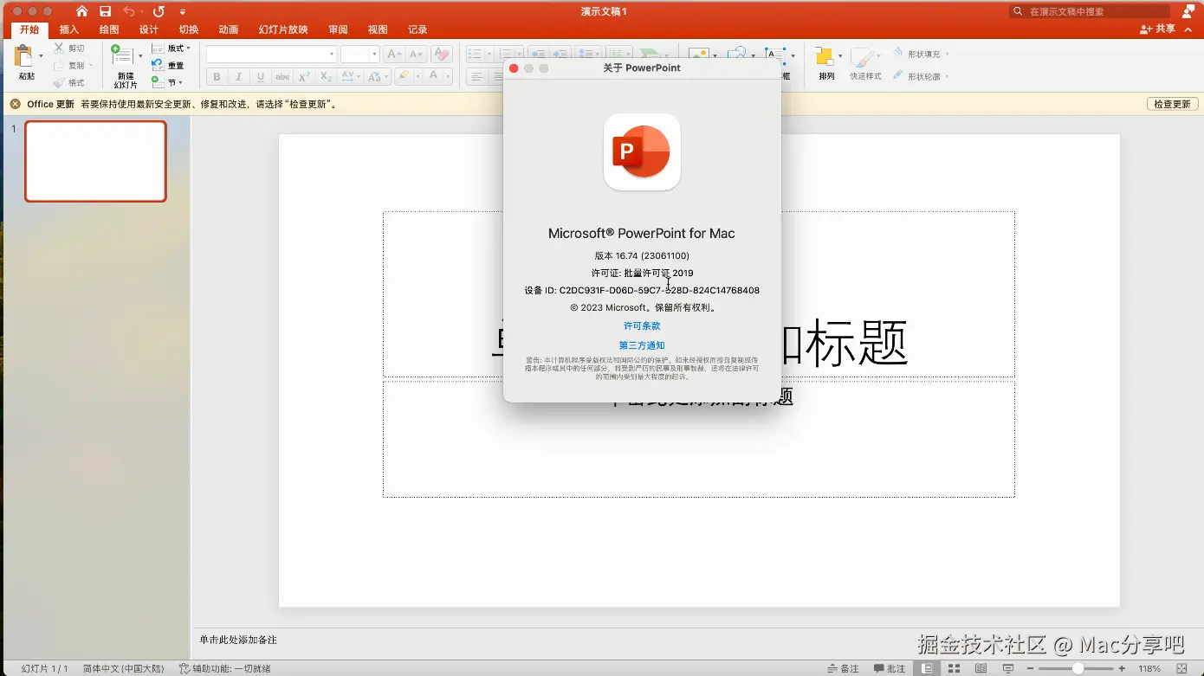Click the bullets list icon
1204x676 pixels.
pyautogui.click(x=474, y=54)
